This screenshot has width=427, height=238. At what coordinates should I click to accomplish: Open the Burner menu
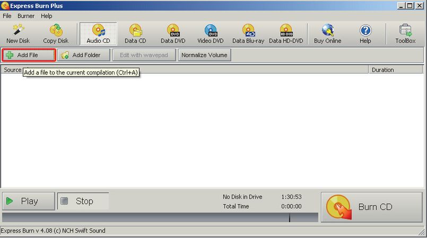click(26, 16)
